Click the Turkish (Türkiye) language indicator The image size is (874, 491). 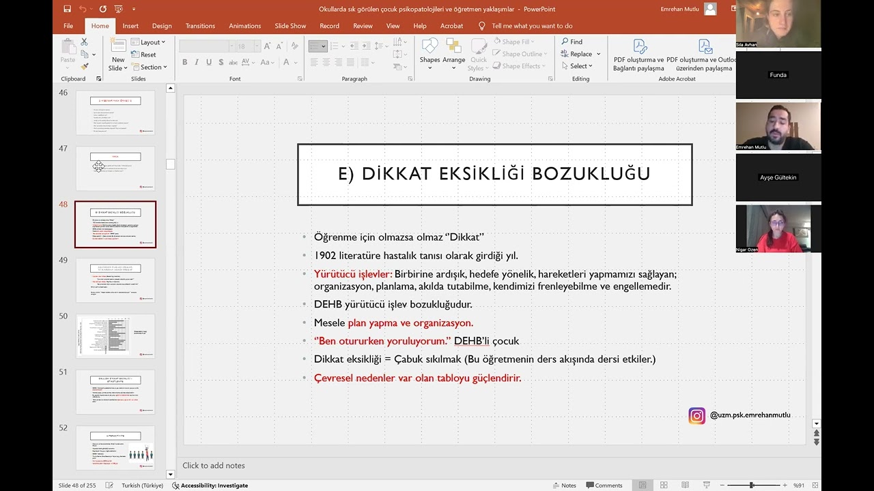pyautogui.click(x=143, y=486)
